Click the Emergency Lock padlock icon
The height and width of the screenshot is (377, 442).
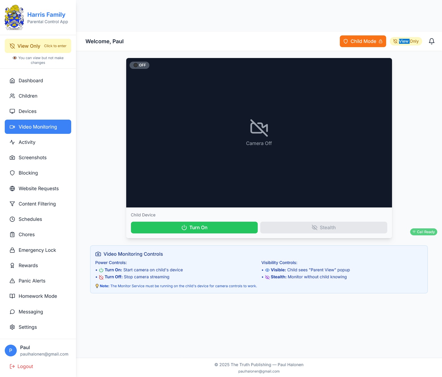(12, 250)
